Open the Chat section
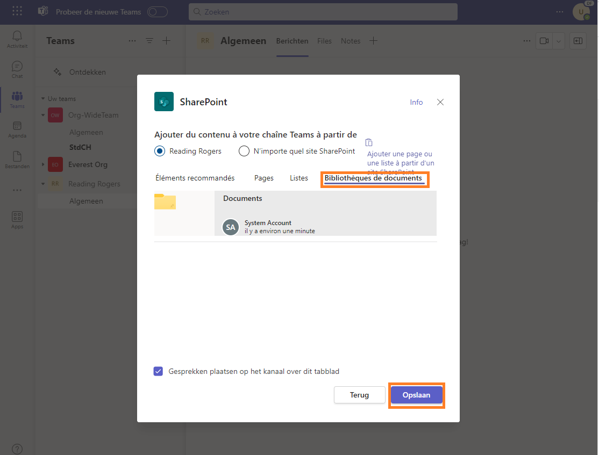 [17, 68]
